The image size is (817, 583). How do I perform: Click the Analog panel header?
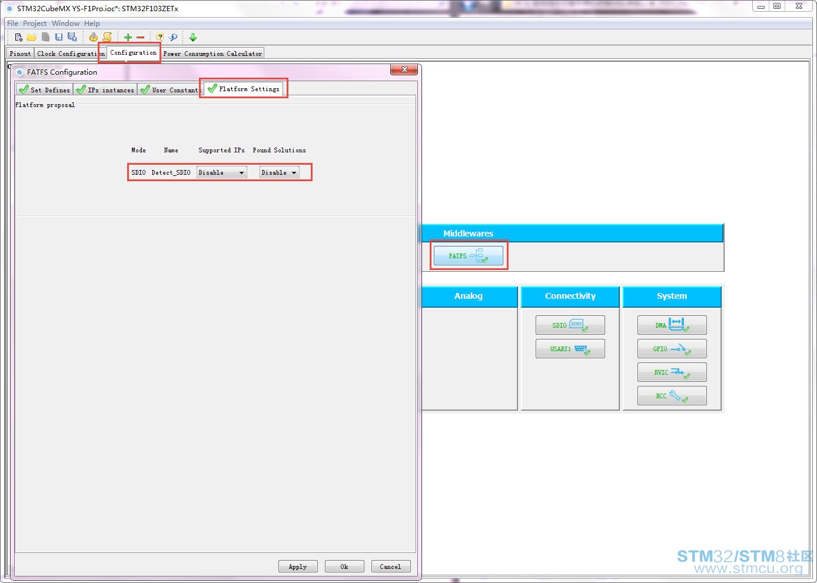[469, 297]
